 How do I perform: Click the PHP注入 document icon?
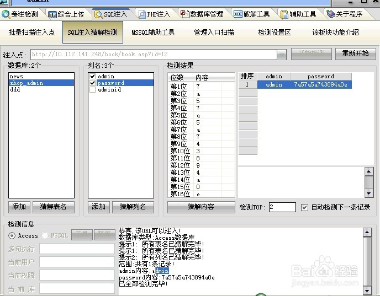142,14
